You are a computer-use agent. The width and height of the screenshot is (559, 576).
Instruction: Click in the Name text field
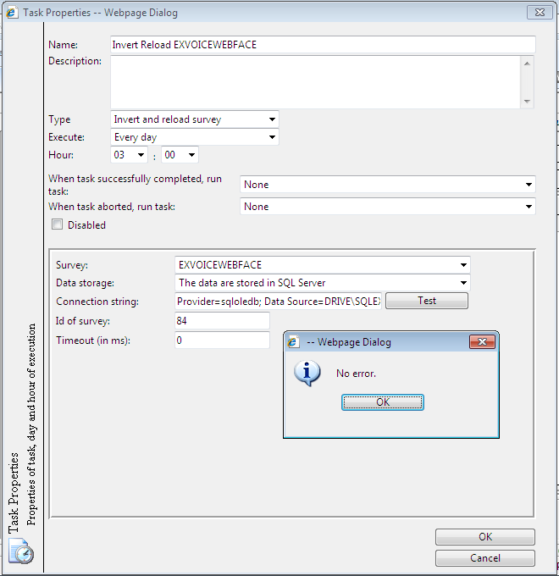pyautogui.click(x=323, y=45)
